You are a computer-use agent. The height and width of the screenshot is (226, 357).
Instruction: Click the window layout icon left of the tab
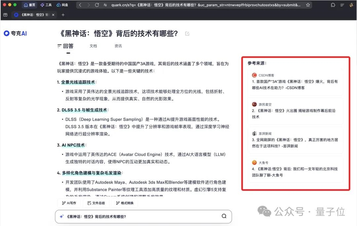point(5,15)
